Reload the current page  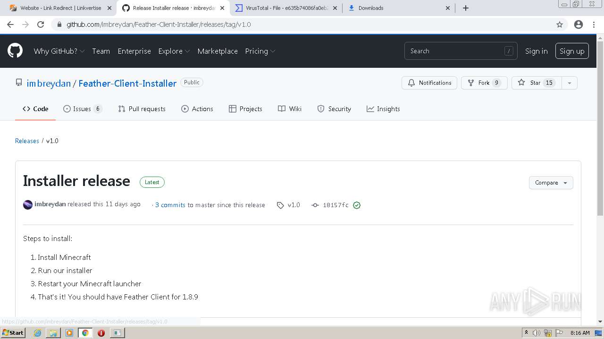pos(41,24)
